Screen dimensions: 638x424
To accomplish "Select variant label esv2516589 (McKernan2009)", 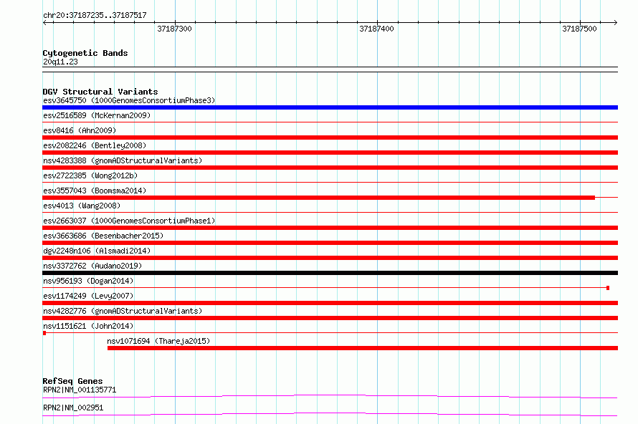I will [97, 115].
